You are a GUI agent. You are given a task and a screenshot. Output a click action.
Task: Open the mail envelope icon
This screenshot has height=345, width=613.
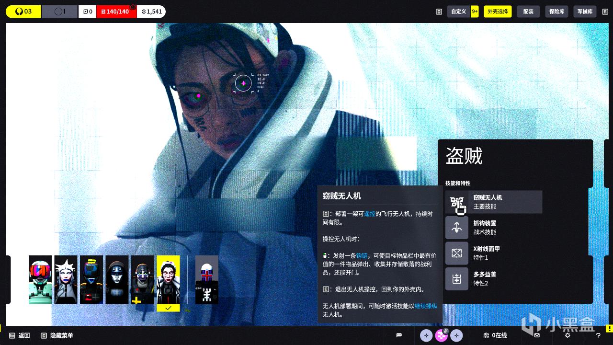coord(537,335)
